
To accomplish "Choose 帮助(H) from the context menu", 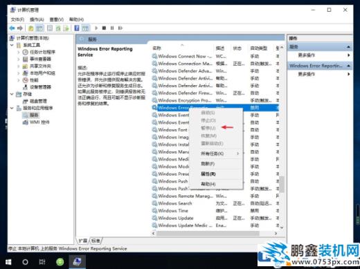I will tap(216, 184).
